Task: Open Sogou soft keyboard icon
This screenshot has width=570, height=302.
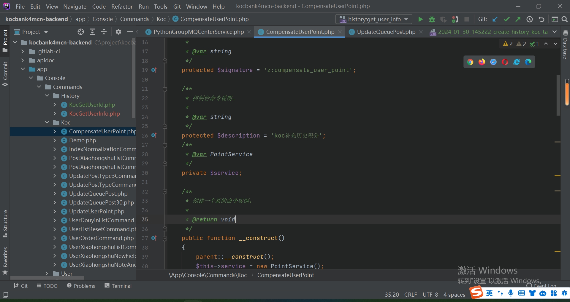Action: tap(522, 293)
